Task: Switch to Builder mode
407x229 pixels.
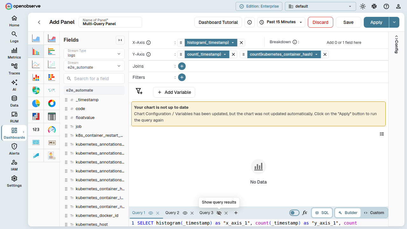Action: coord(348,213)
